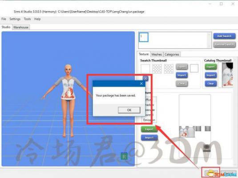Close the Sims 4 Studio window
238x178 pixels.
(233, 4)
